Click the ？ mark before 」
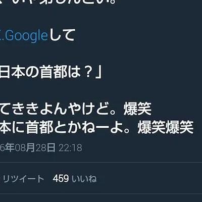 click(x=88, y=73)
